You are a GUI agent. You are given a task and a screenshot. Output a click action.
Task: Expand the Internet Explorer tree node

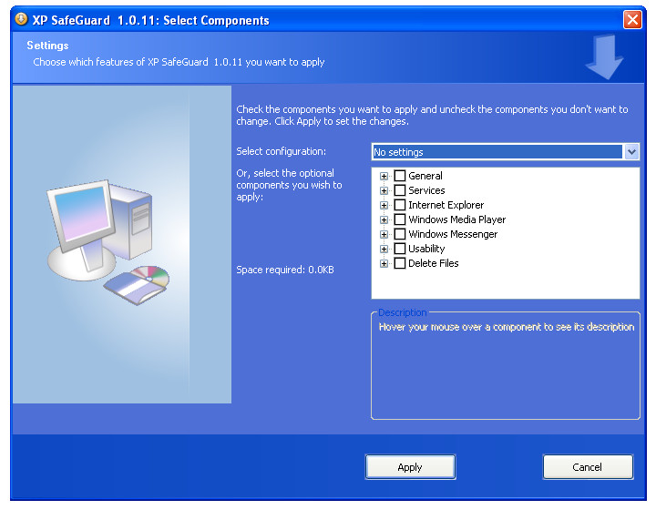pos(384,205)
